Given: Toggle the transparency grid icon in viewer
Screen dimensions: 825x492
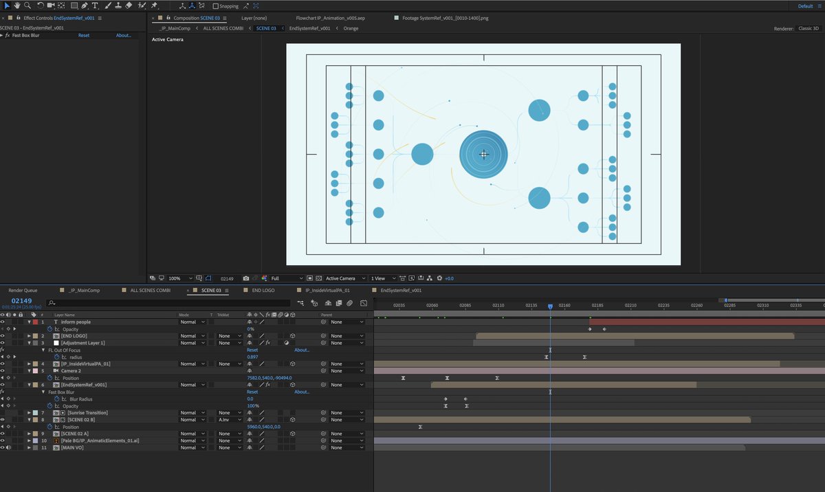Looking at the screenshot, I should [x=318, y=278].
